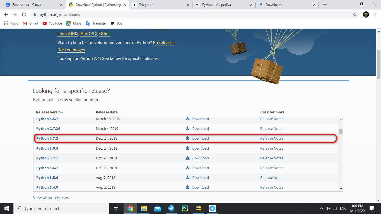Open Release Notes for Python 3.5.6

272,177
